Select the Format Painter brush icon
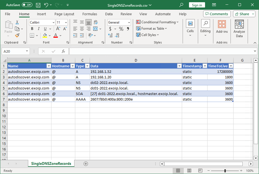 (x=17, y=35)
